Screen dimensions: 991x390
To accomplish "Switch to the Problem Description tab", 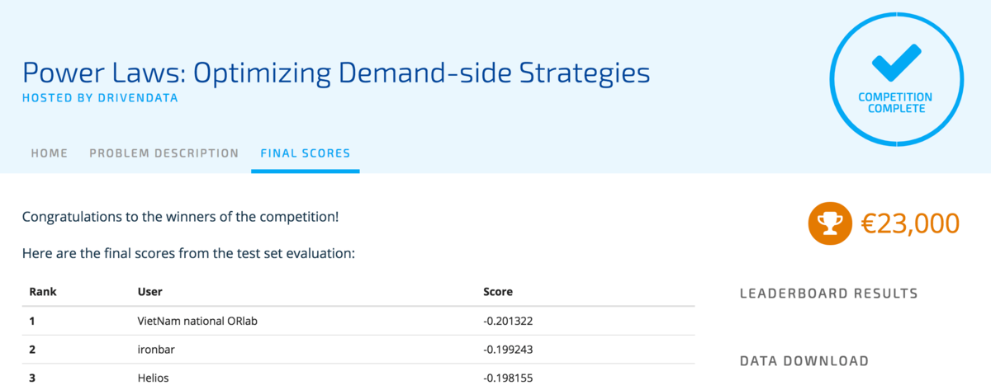I will [x=164, y=153].
